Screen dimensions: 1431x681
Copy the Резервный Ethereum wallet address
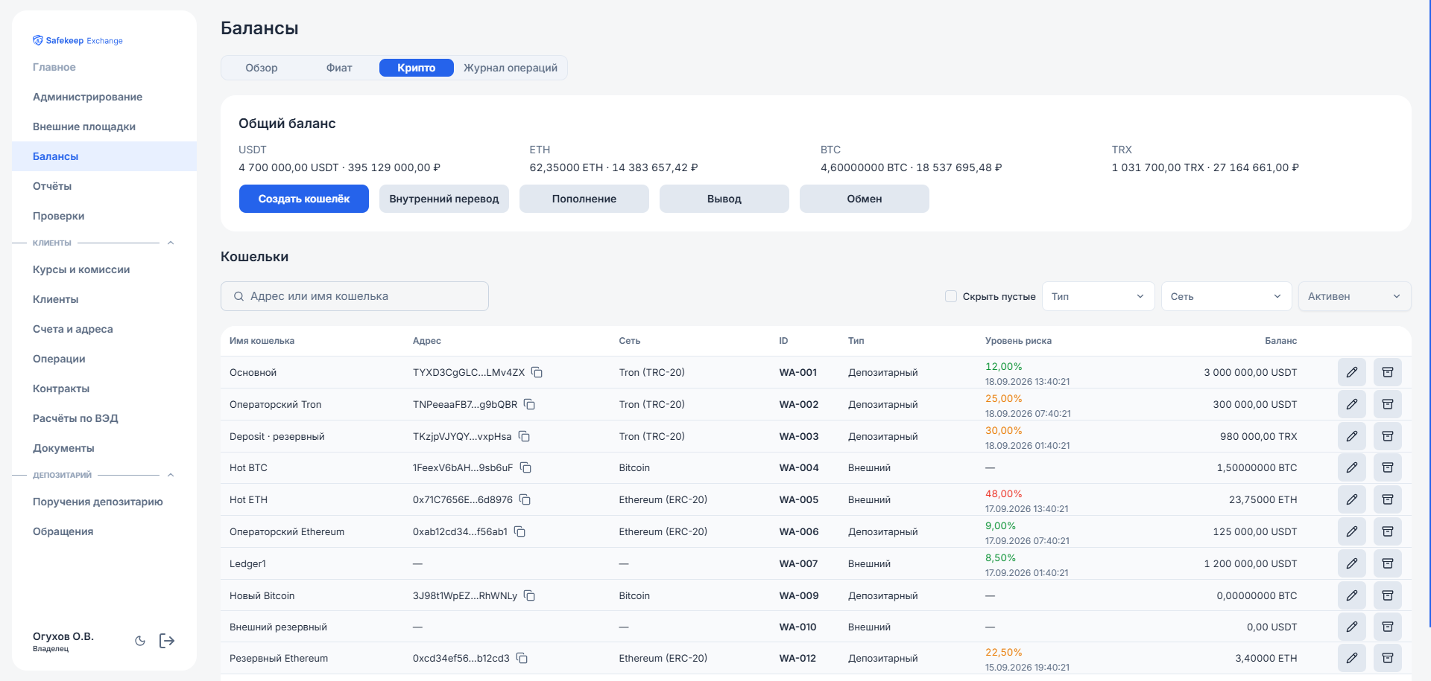[522, 658]
